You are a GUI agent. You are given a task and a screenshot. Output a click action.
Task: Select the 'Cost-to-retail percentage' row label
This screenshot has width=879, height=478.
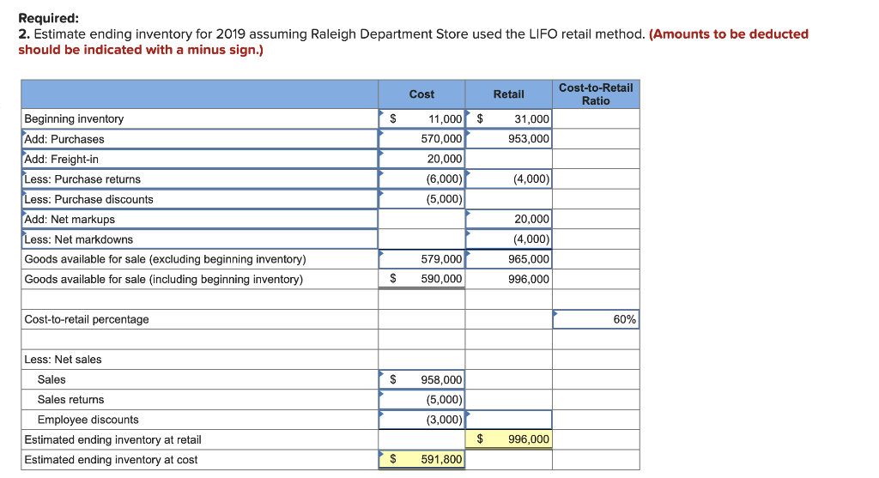[87, 319]
